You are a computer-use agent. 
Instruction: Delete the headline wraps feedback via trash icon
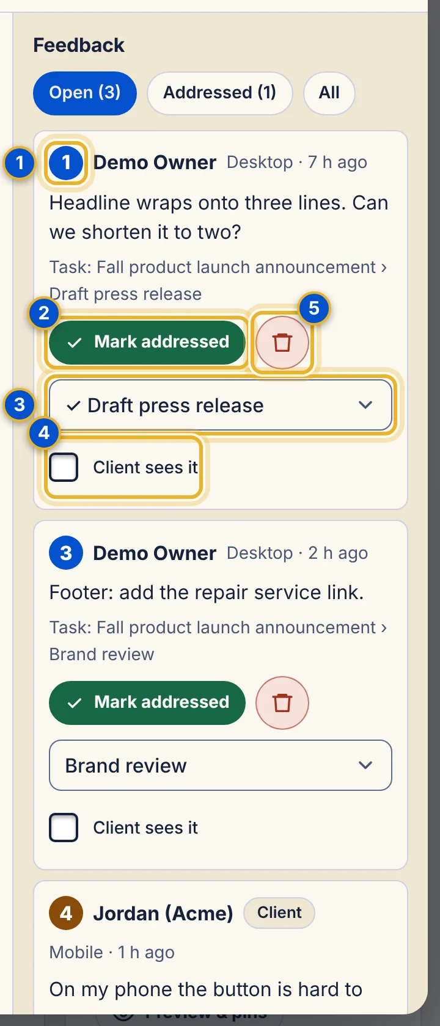282,342
